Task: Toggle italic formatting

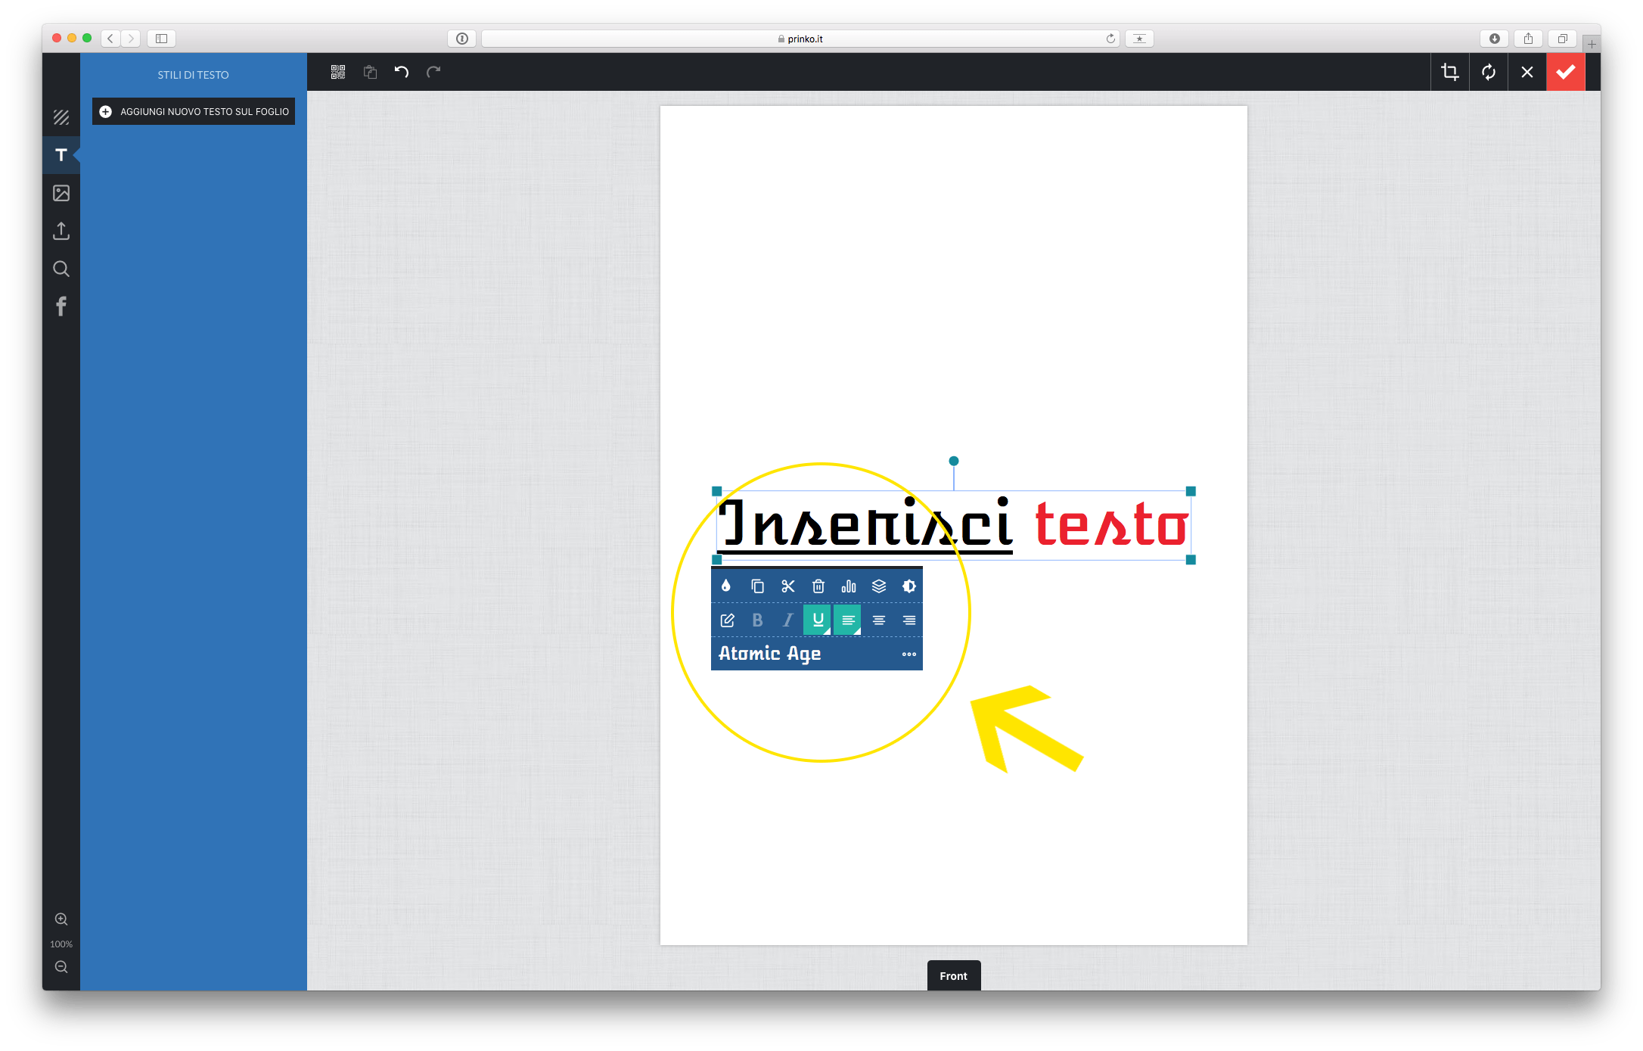Action: (787, 620)
